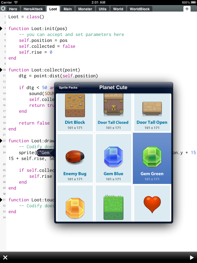Select the Dirt Block sprite

(x=75, y=112)
